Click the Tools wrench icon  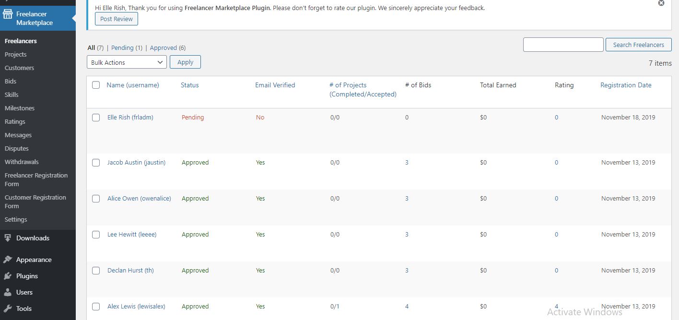pyautogui.click(x=8, y=308)
